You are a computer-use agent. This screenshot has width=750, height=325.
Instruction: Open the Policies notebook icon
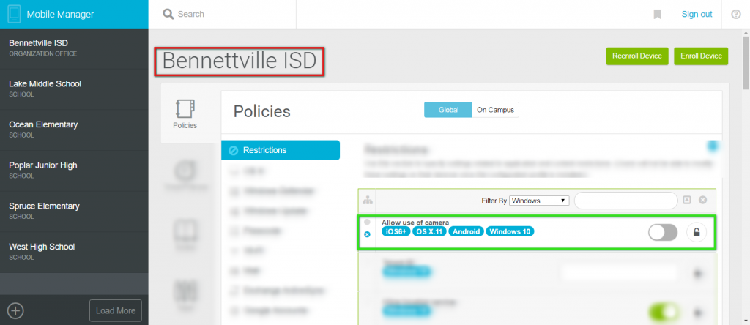185,109
